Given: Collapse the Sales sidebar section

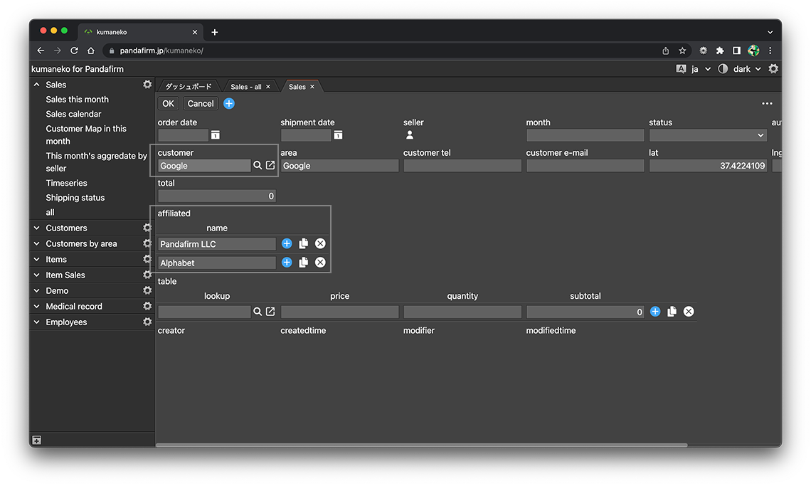Looking at the screenshot, I should pyautogui.click(x=37, y=85).
